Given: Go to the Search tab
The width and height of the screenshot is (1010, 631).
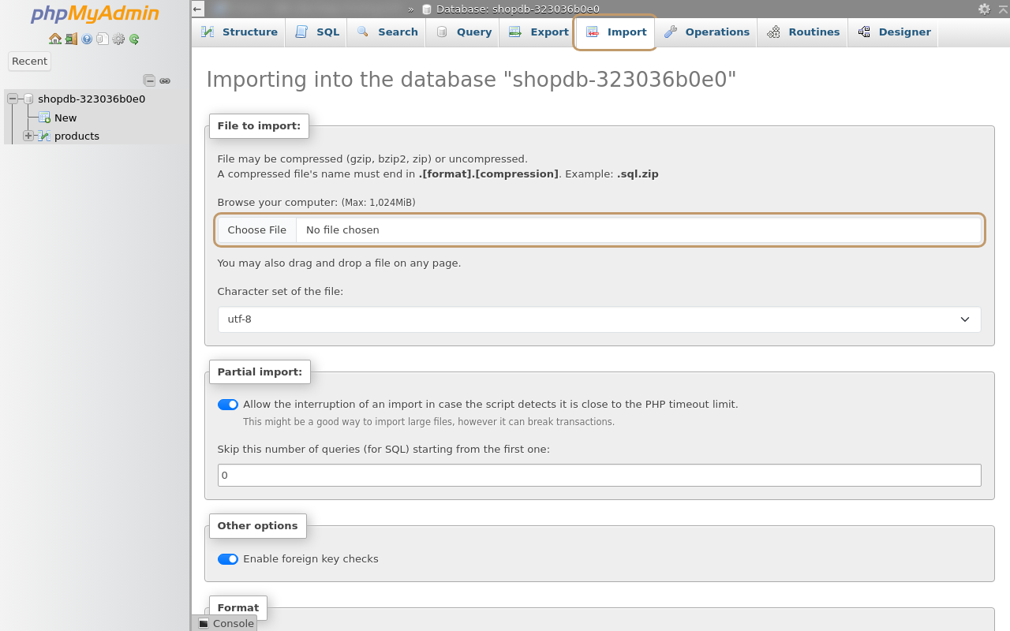Looking at the screenshot, I should click(x=387, y=32).
